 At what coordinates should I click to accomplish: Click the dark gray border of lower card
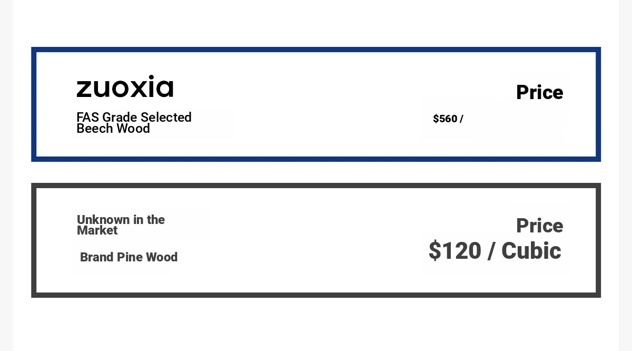[316, 186]
